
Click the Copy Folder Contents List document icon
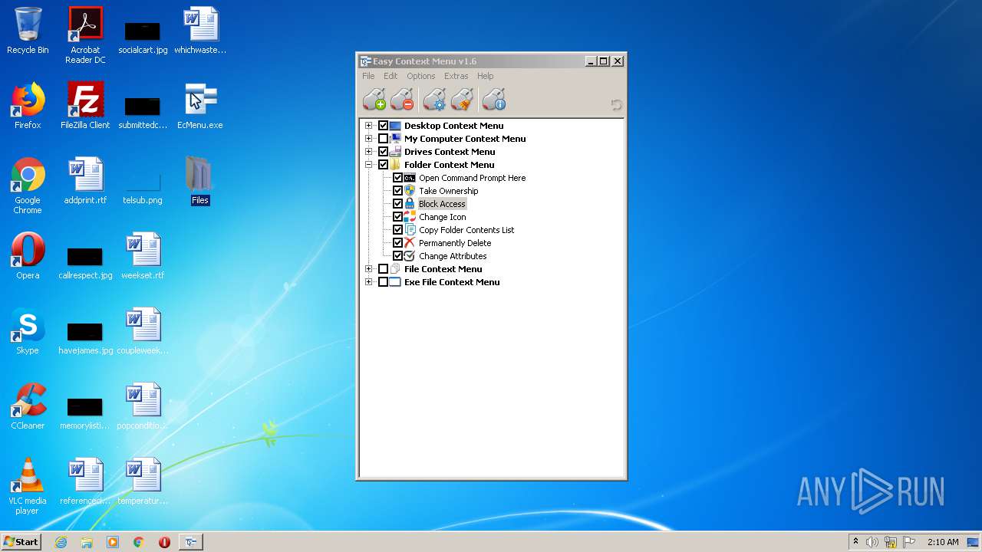[410, 230]
